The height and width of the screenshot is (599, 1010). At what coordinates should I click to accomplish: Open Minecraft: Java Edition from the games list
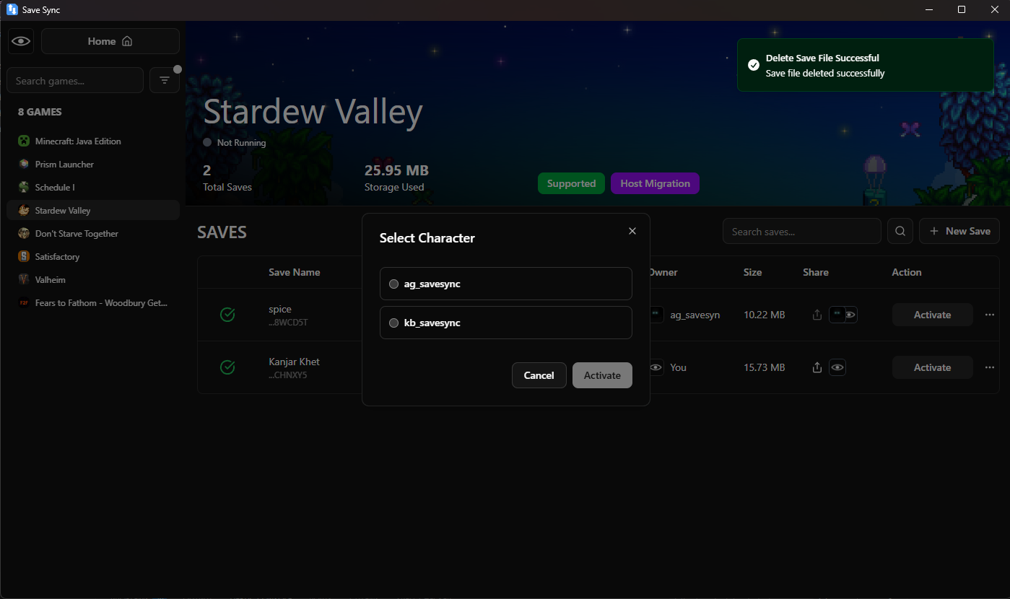click(x=93, y=141)
